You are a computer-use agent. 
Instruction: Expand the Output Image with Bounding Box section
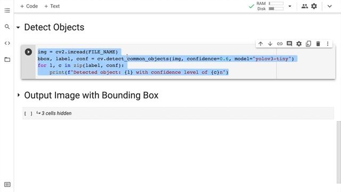[19, 95]
